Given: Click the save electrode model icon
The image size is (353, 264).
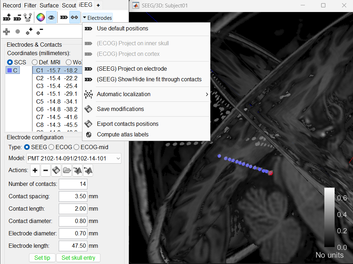Looking at the screenshot, I should pos(56,171).
